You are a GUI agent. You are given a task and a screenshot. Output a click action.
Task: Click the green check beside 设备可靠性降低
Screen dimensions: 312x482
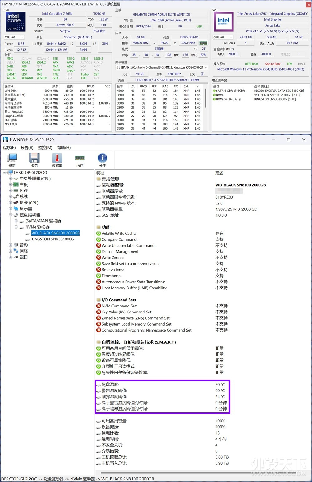click(99, 361)
